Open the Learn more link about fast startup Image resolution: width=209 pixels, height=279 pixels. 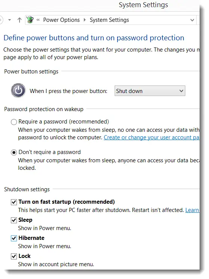pyautogui.click(x=192, y=210)
